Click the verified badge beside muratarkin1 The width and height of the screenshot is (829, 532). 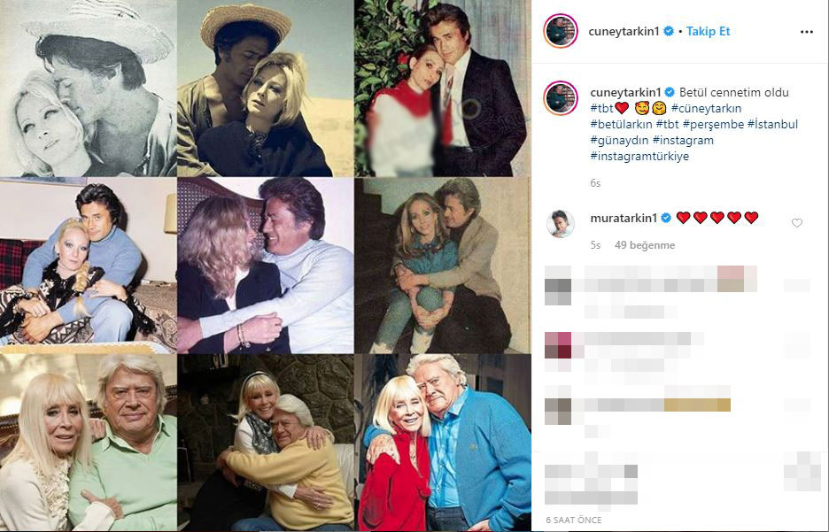666,217
